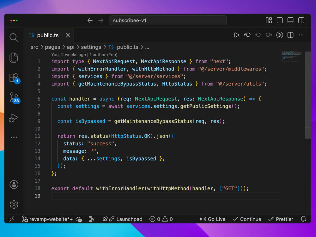
Task: Click line number 6 in gutter
Action: (x=39, y=99)
